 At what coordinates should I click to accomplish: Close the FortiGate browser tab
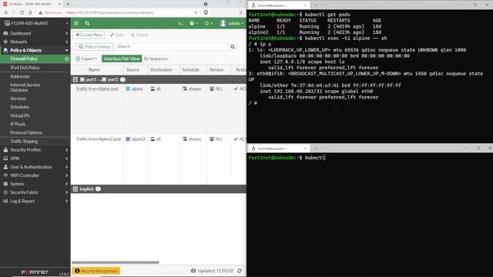(x=59, y=4)
